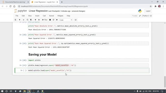Image resolution: width=166 pixels, height=93 pixels.
Task: Click the pickle.dump code cell
Action: pos(88,65)
